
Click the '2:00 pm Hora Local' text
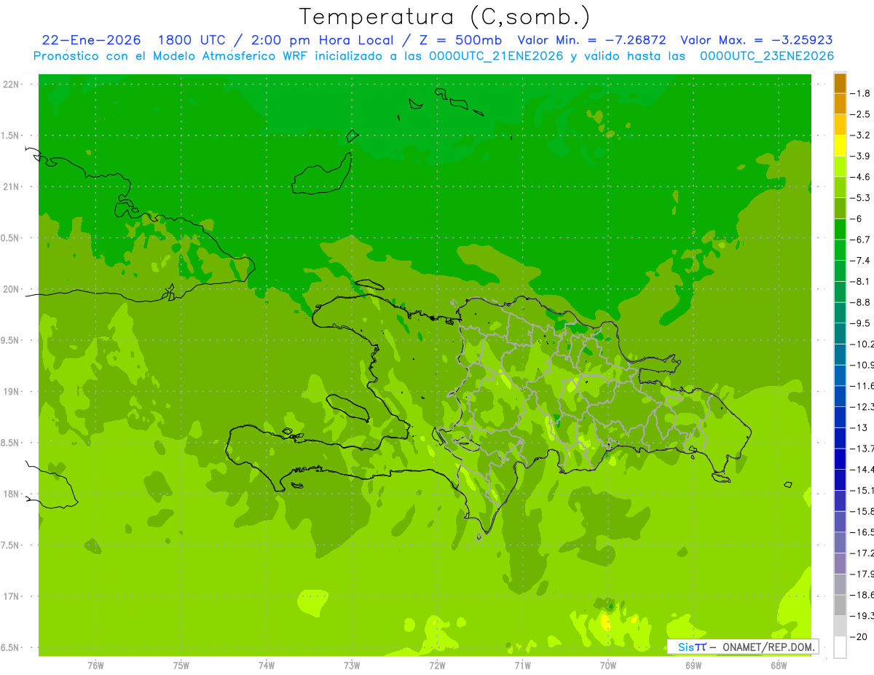[323, 40]
